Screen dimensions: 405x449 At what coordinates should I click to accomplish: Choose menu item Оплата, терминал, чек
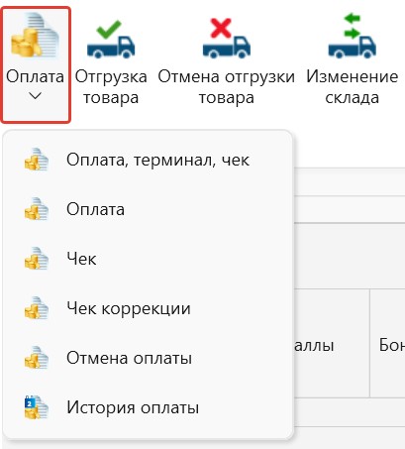[148, 160]
